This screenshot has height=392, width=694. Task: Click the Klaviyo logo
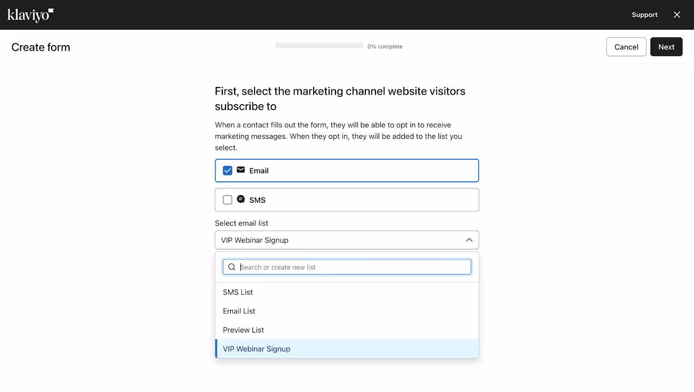(30, 15)
